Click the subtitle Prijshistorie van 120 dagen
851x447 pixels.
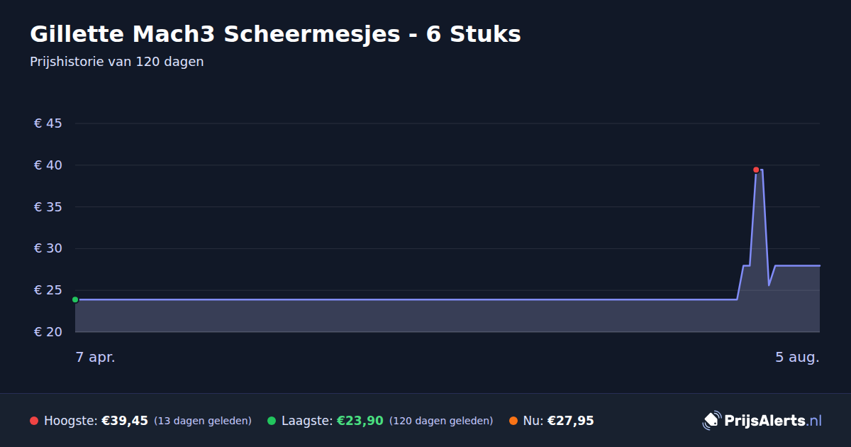[x=117, y=62]
